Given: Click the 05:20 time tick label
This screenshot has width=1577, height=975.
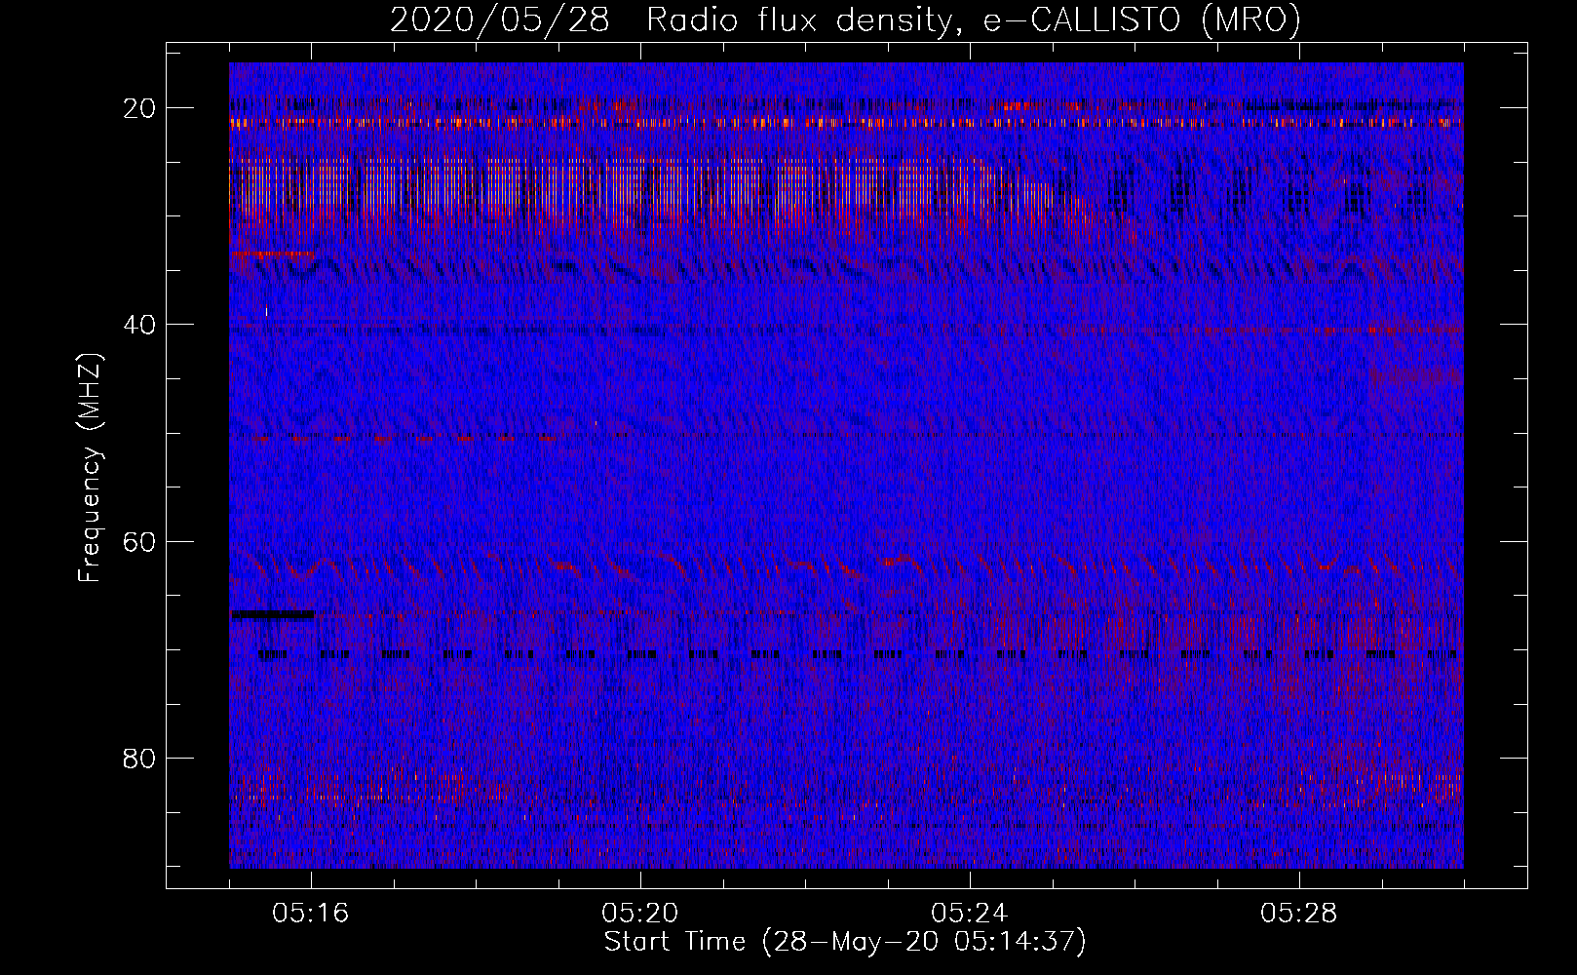Looking at the screenshot, I should (640, 914).
